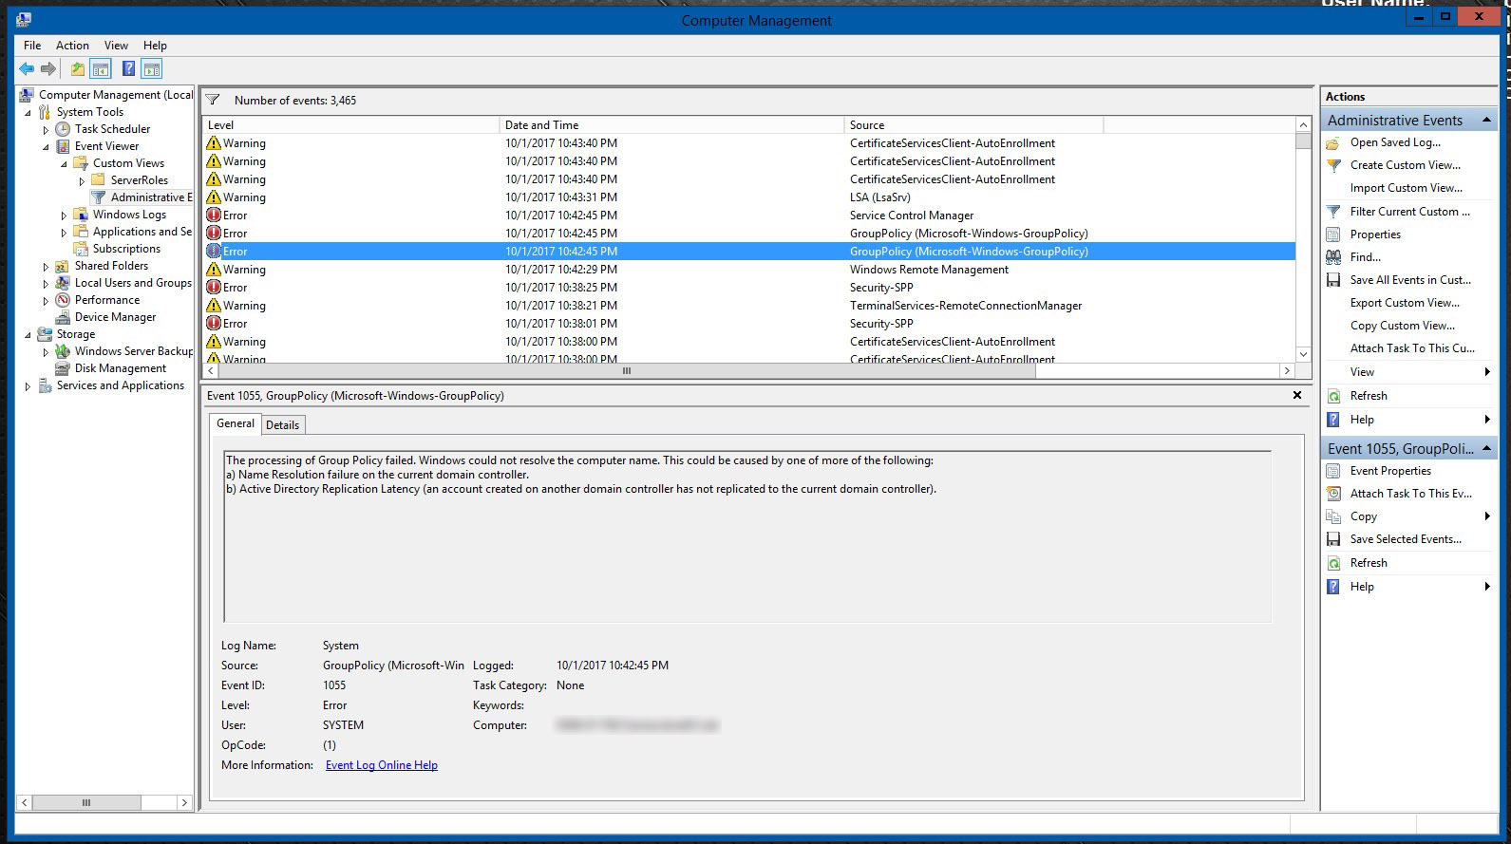
Task: Collapse the Storage tree node
Action: click(x=28, y=334)
